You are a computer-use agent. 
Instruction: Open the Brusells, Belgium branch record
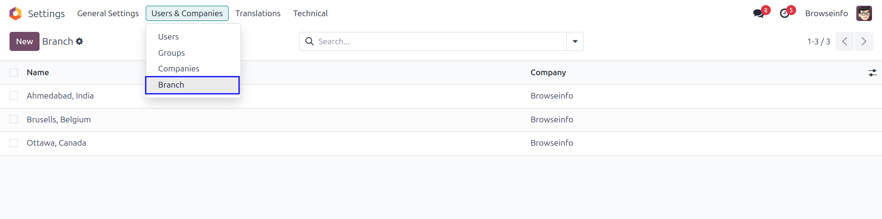(x=59, y=119)
